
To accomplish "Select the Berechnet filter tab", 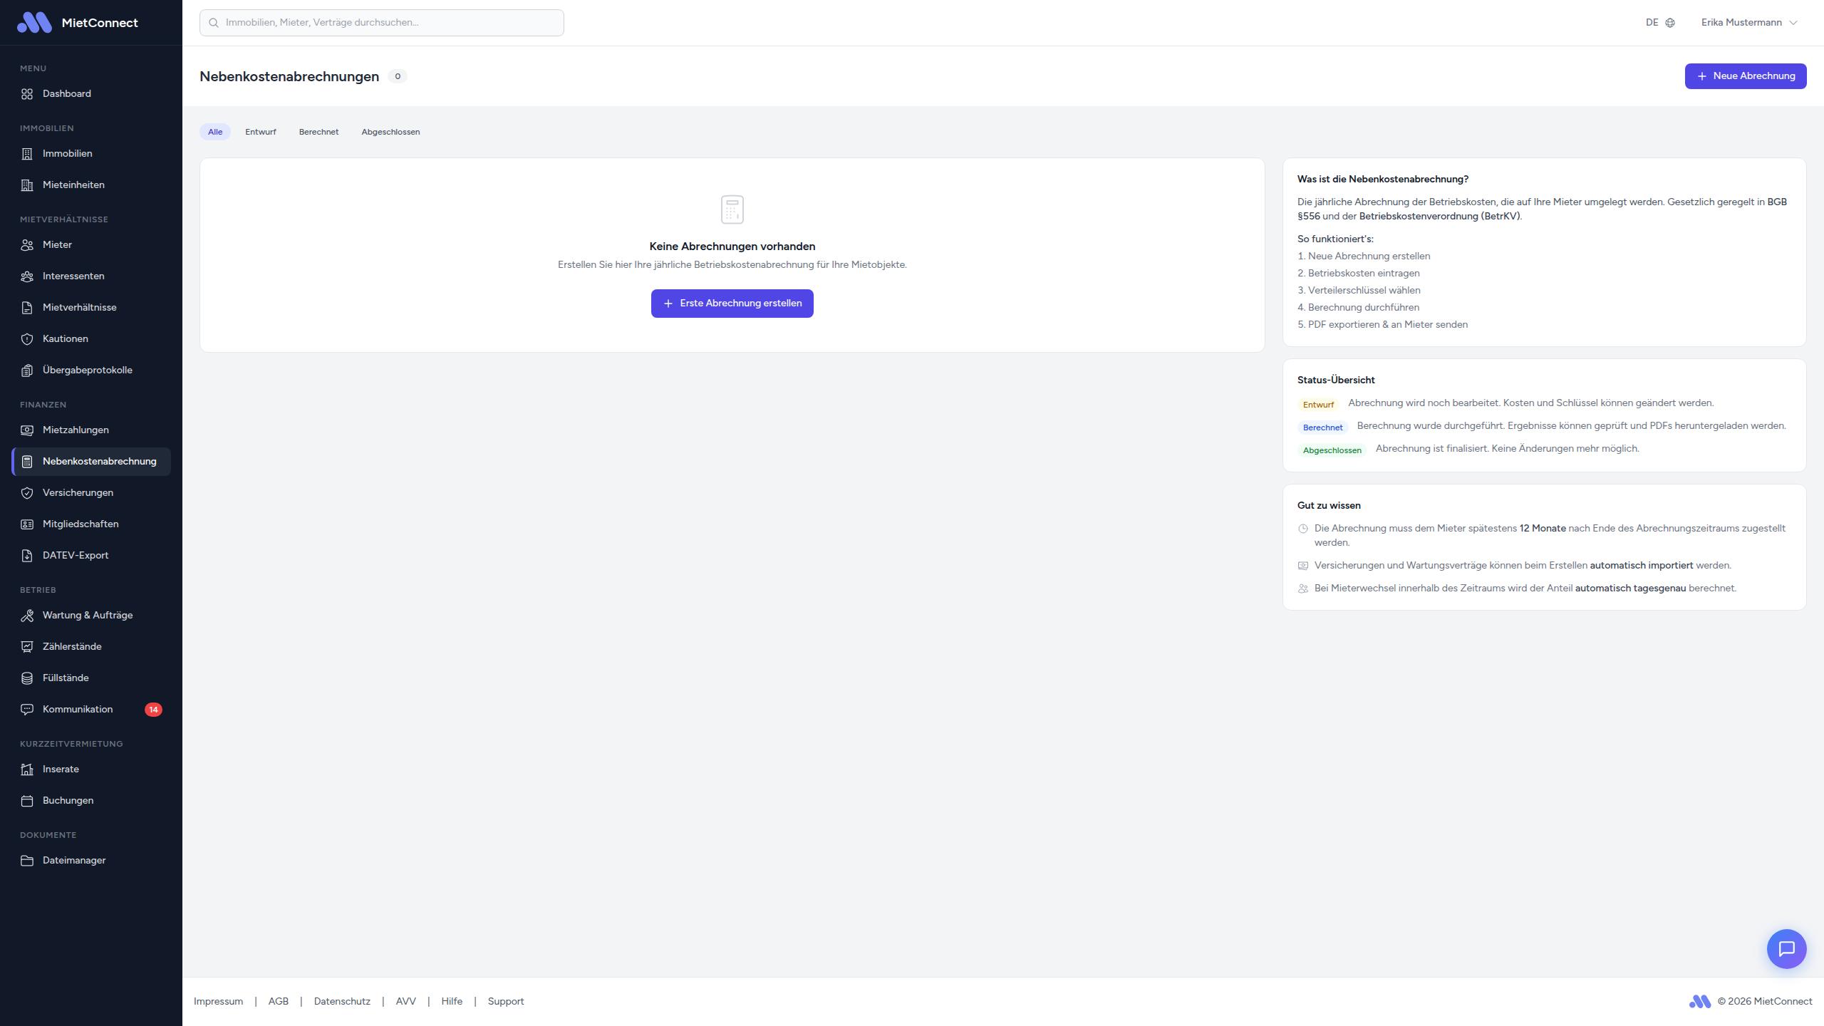I will tap(318, 132).
